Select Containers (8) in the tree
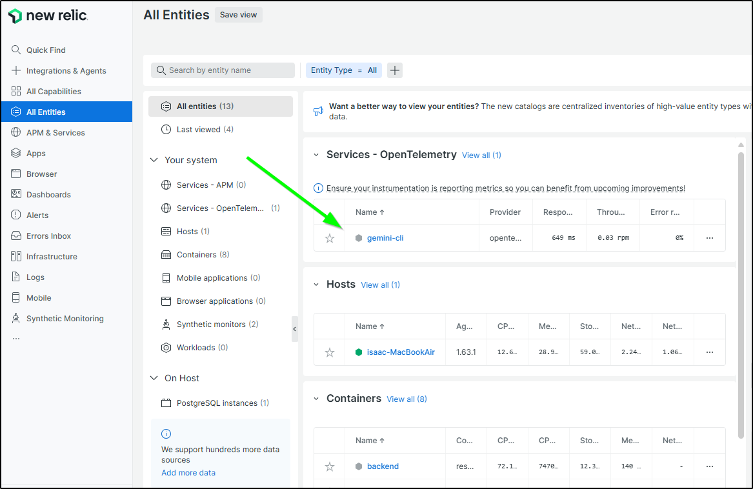 (203, 255)
